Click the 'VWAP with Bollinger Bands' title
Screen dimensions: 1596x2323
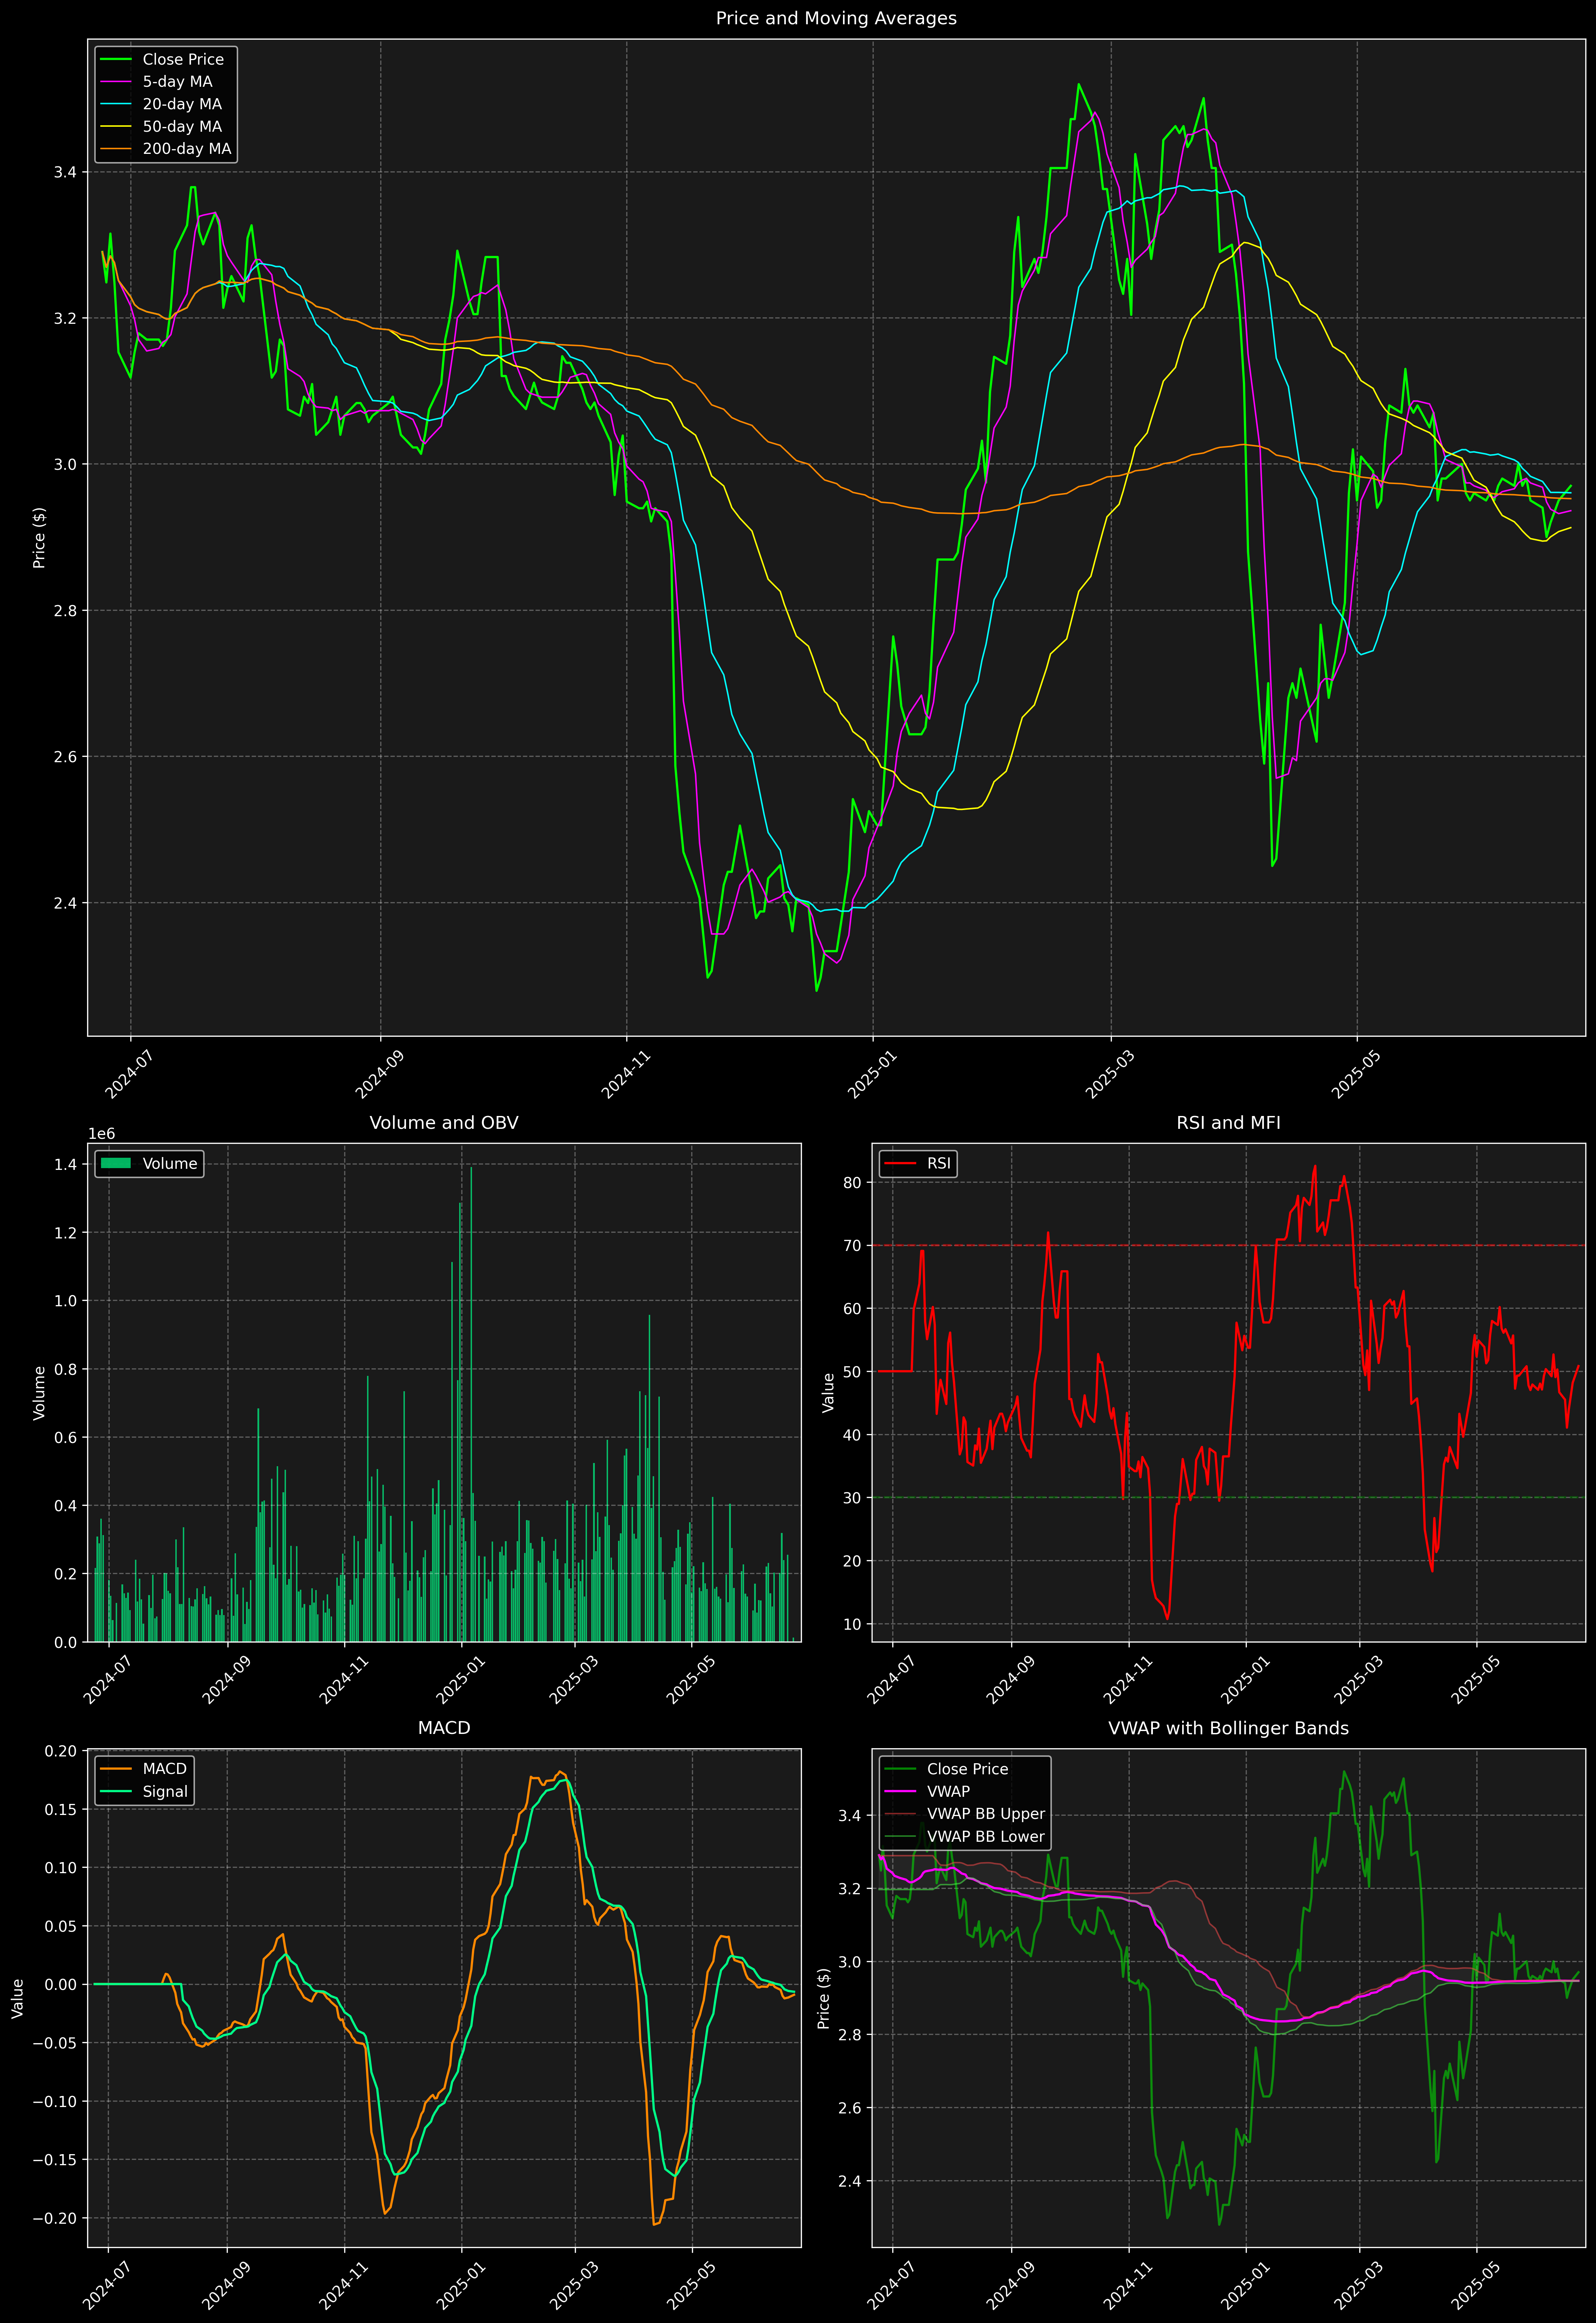pyautogui.click(x=1228, y=1728)
